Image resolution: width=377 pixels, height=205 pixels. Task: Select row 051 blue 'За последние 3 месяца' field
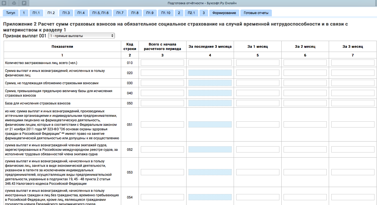tap(210, 124)
